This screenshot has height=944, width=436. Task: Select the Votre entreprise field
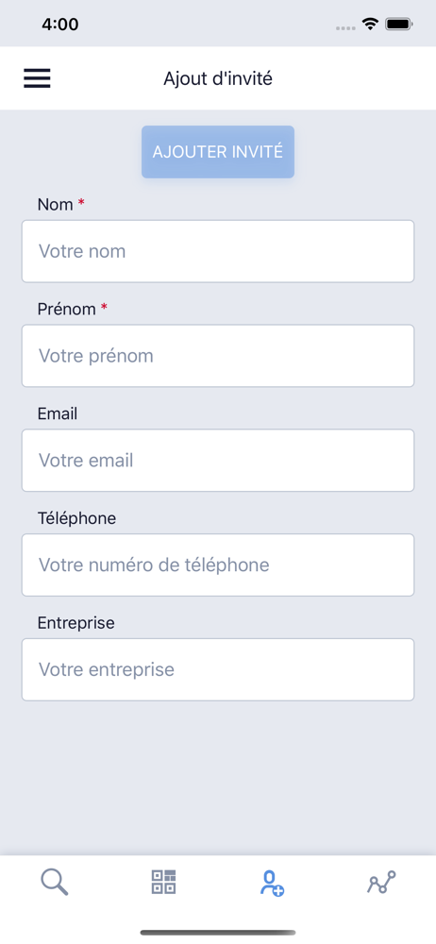tap(218, 669)
